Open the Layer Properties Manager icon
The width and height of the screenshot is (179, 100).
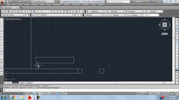33,15
